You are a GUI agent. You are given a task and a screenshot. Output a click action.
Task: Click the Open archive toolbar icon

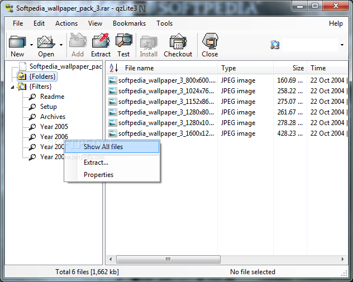[x=46, y=42]
